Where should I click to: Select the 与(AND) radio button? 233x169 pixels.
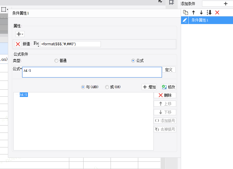coord(83,87)
